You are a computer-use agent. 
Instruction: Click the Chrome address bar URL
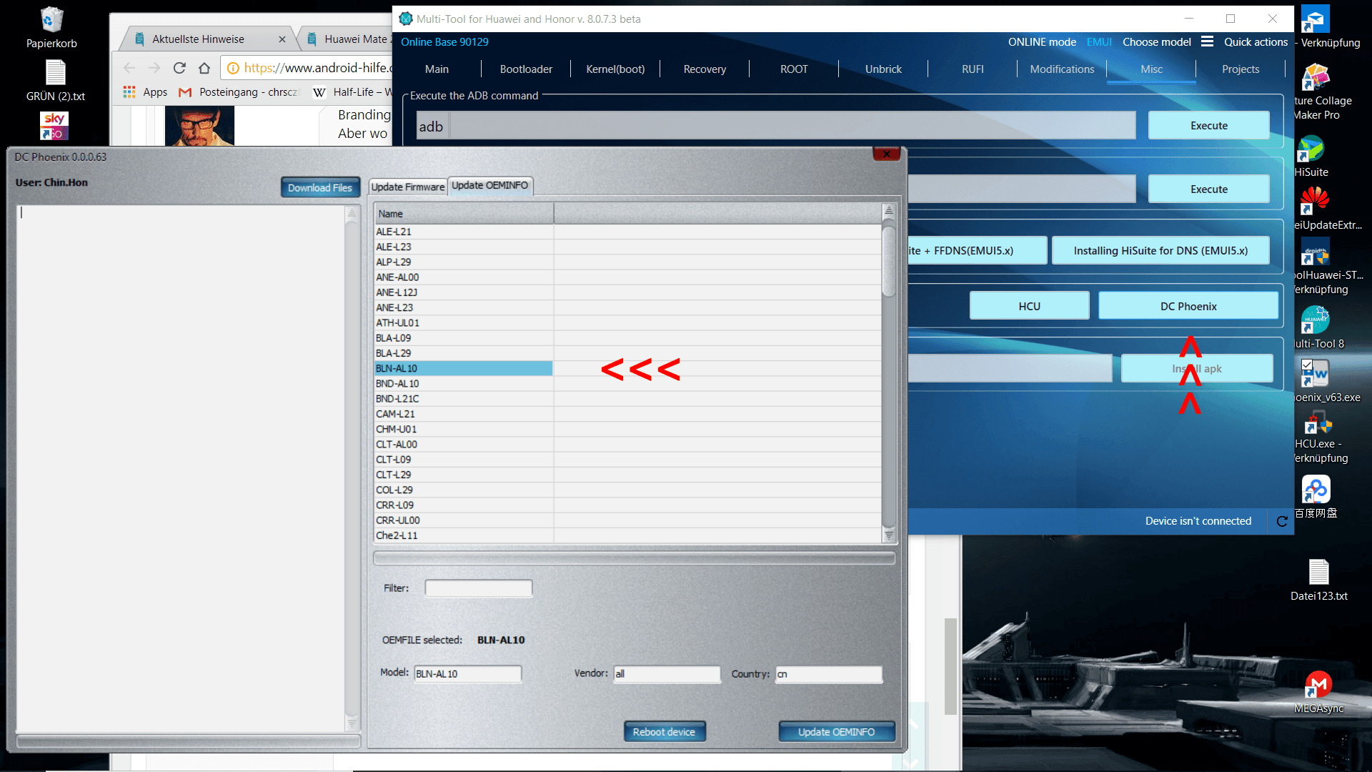(x=318, y=68)
